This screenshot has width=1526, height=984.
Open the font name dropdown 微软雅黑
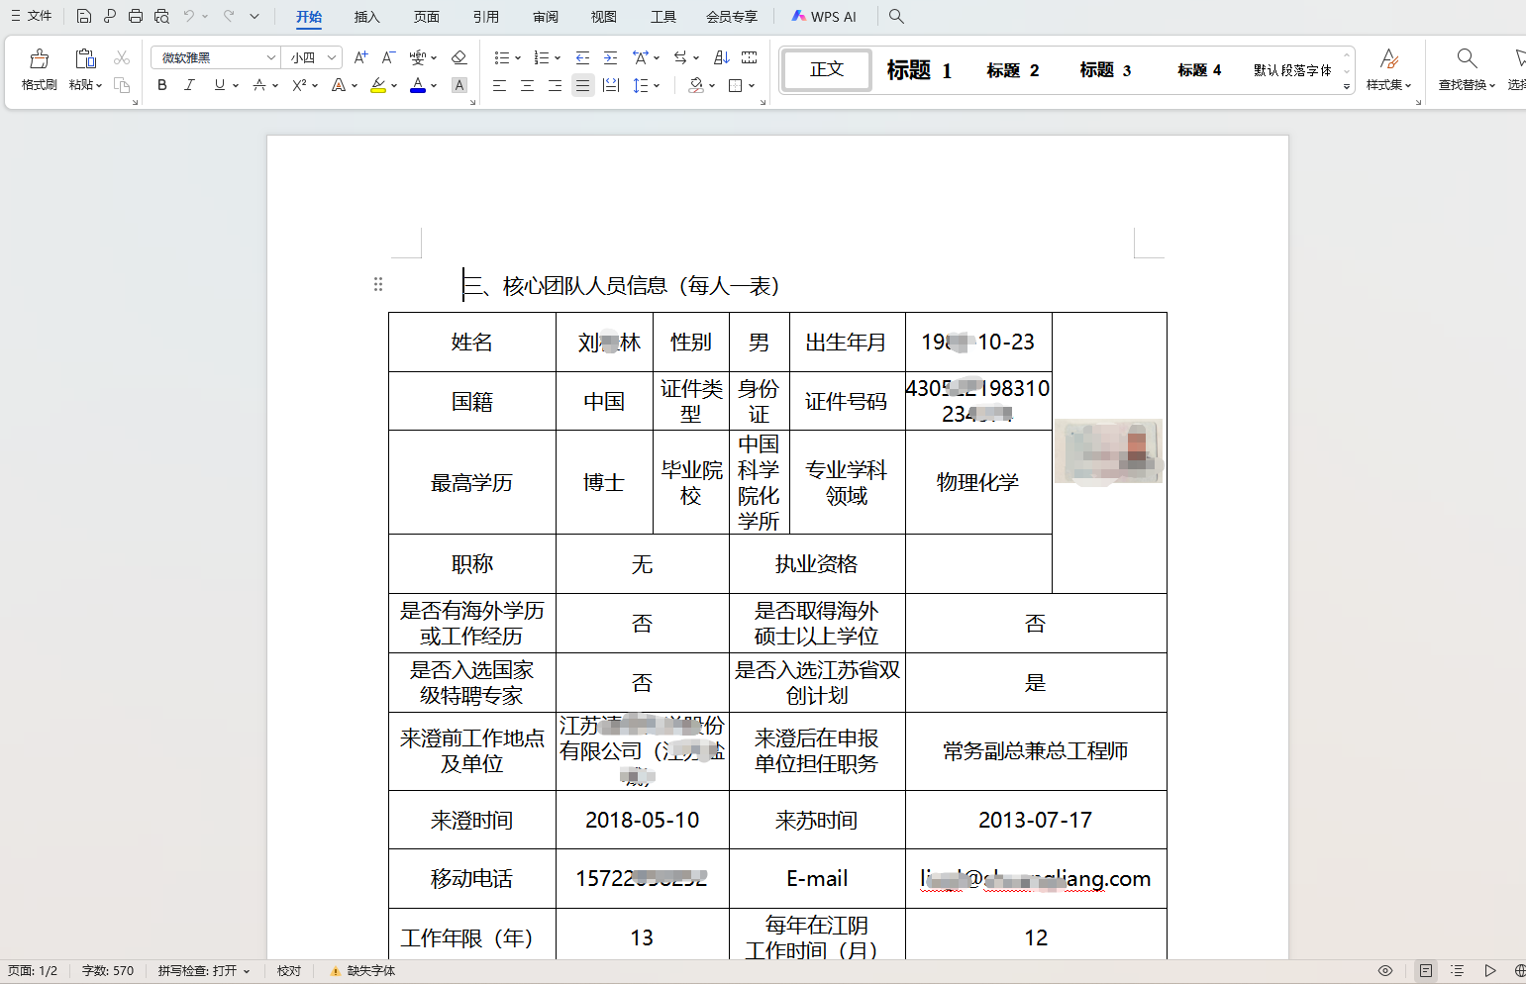pos(270,57)
